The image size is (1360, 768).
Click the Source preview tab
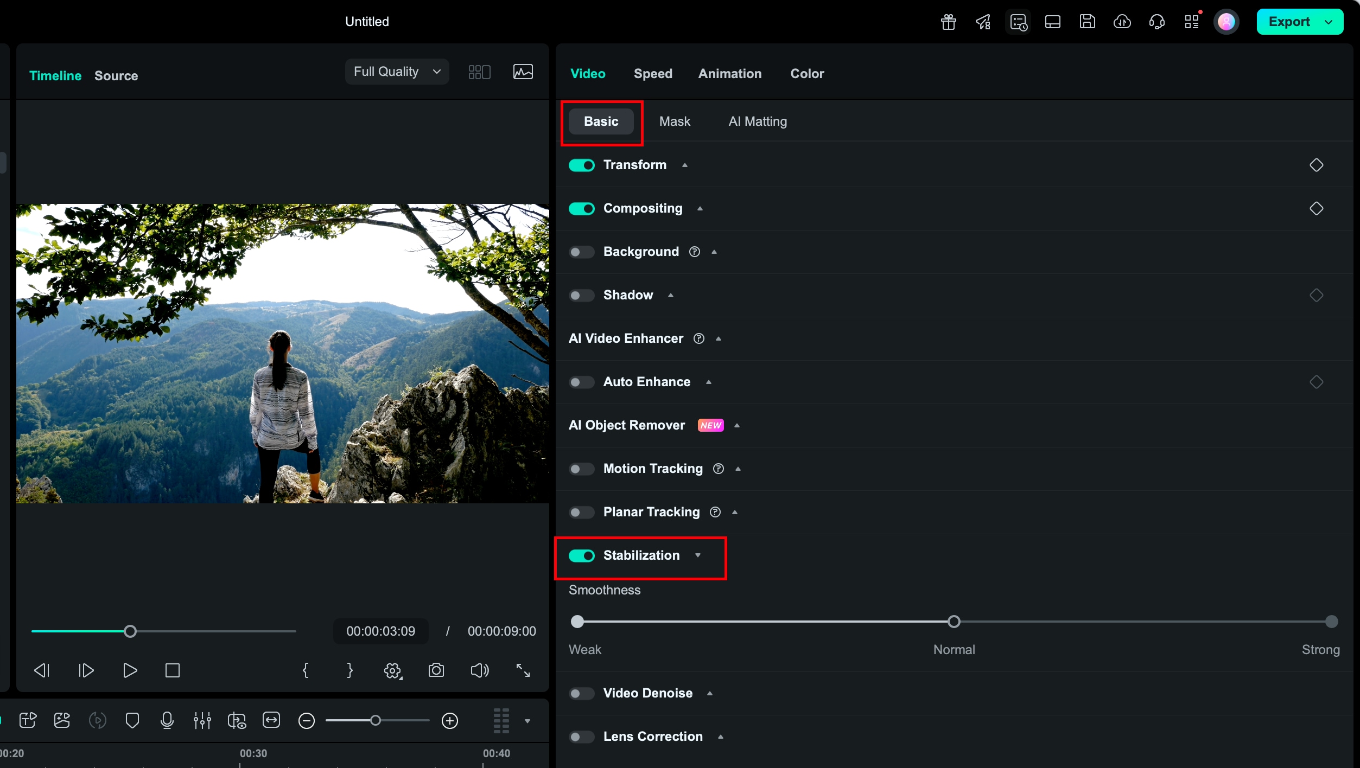(x=116, y=76)
